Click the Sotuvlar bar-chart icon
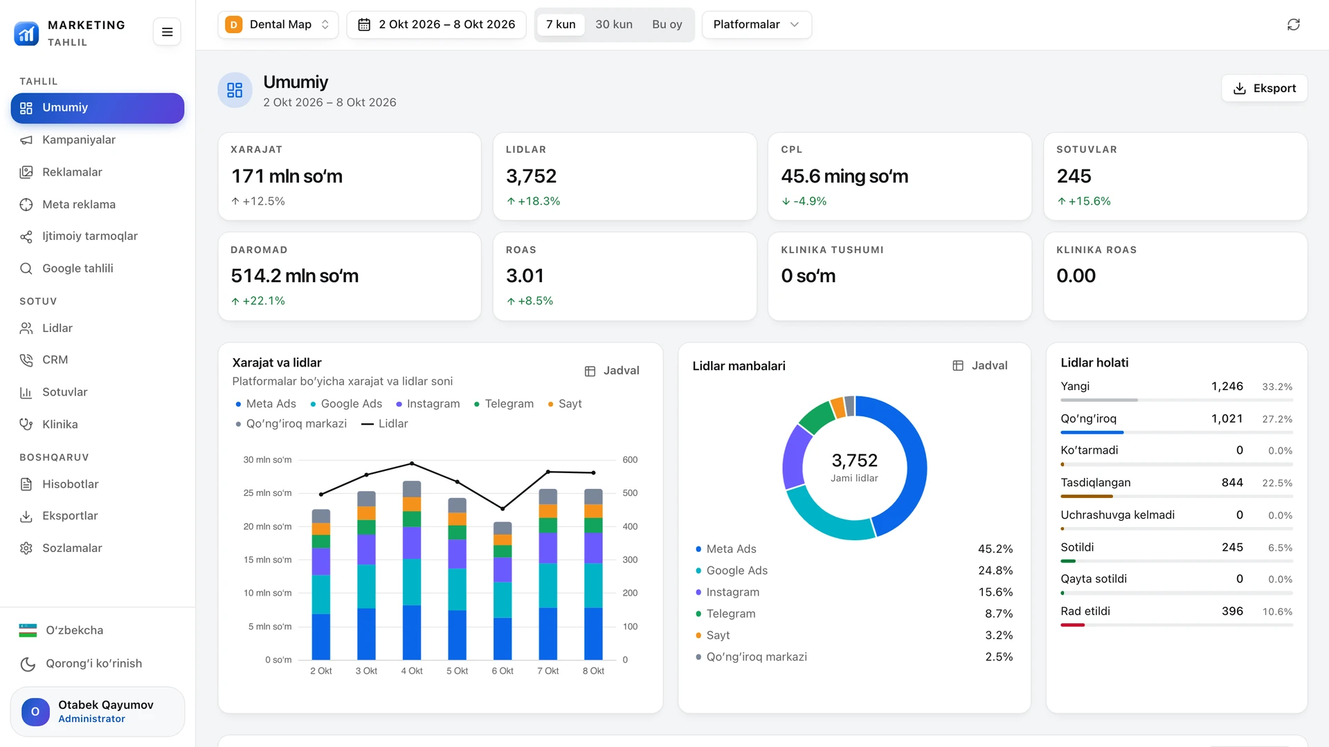 [x=26, y=392]
